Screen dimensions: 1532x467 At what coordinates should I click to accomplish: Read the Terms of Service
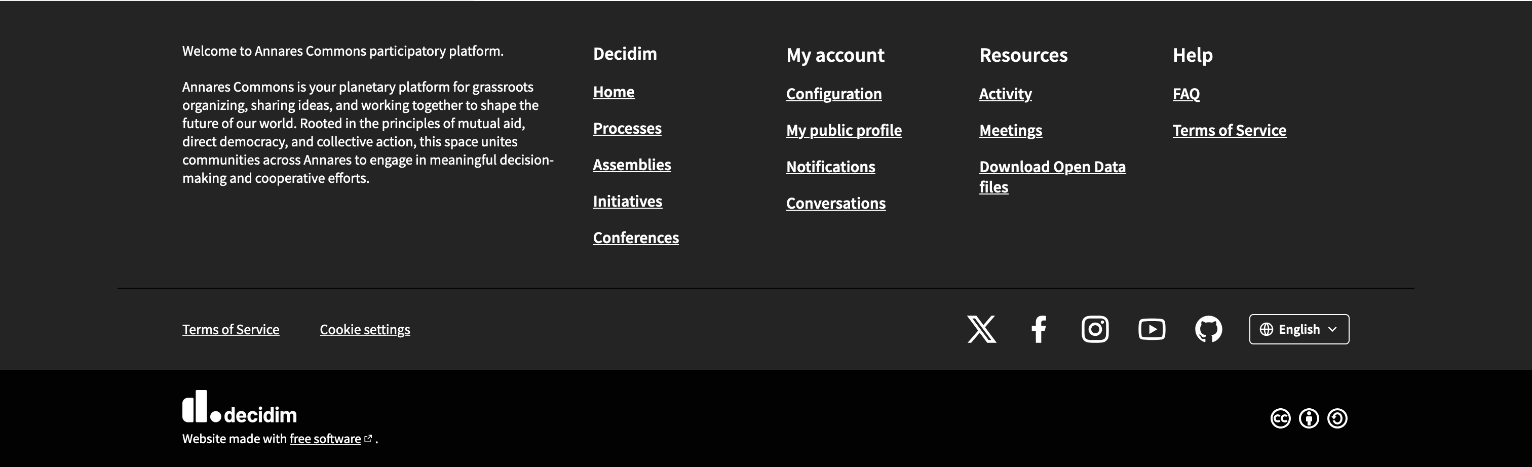(x=230, y=329)
